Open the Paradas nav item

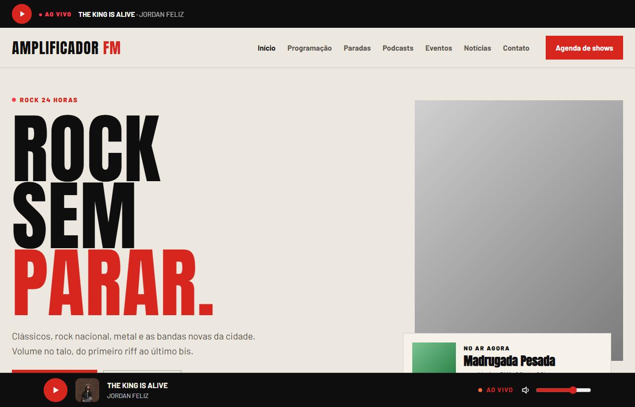pos(357,48)
